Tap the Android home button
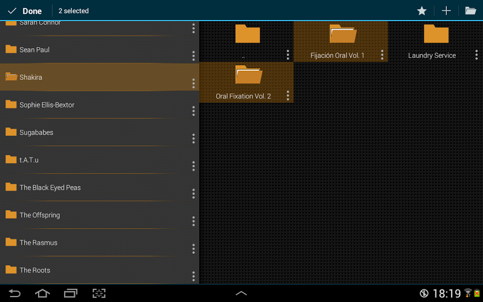483x302 pixels. click(42, 293)
